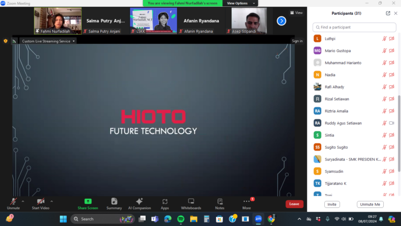Select Salma Putry Anjani's video tile
The height and width of the screenshot is (226, 401).
pyautogui.click(x=105, y=21)
